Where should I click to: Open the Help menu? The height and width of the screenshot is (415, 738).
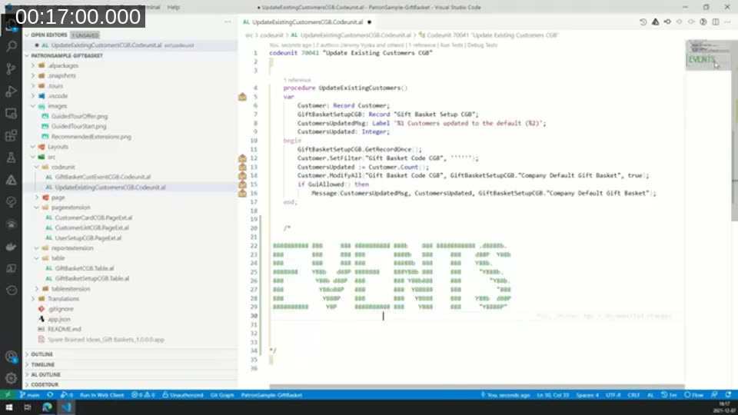[174, 7]
